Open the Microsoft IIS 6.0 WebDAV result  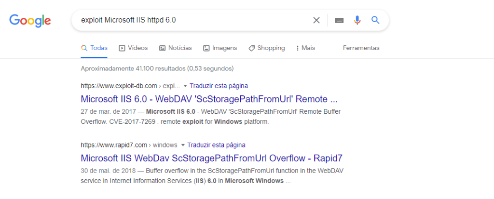pyautogui.click(x=209, y=100)
